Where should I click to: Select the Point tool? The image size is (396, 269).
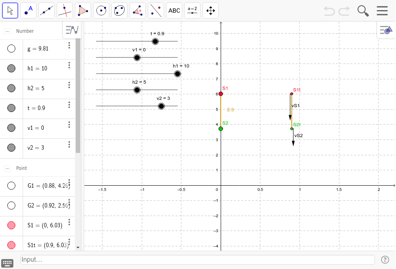coord(28,11)
